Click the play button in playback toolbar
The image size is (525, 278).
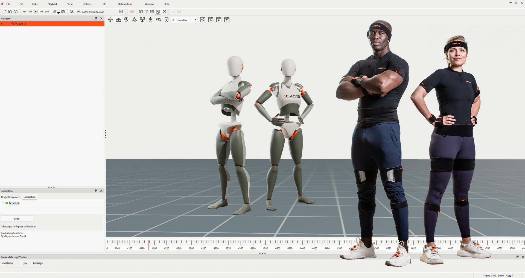point(36,12)
